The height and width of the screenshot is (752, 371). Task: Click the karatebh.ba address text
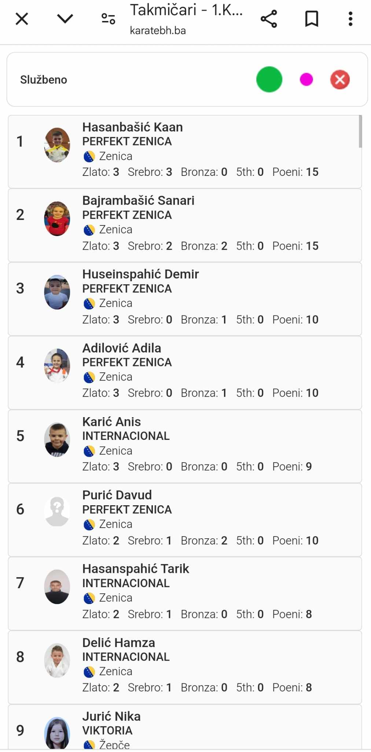pyautogui.click(x=158, y=30)
